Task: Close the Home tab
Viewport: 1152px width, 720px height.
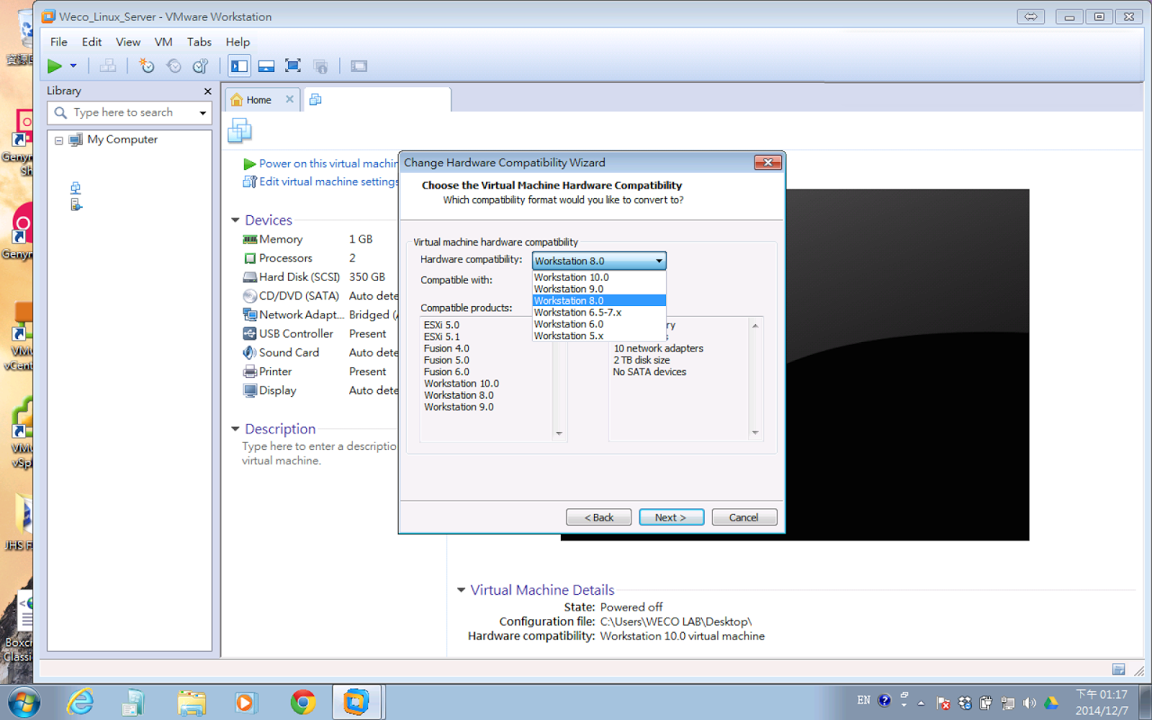Action: (289, 99)
